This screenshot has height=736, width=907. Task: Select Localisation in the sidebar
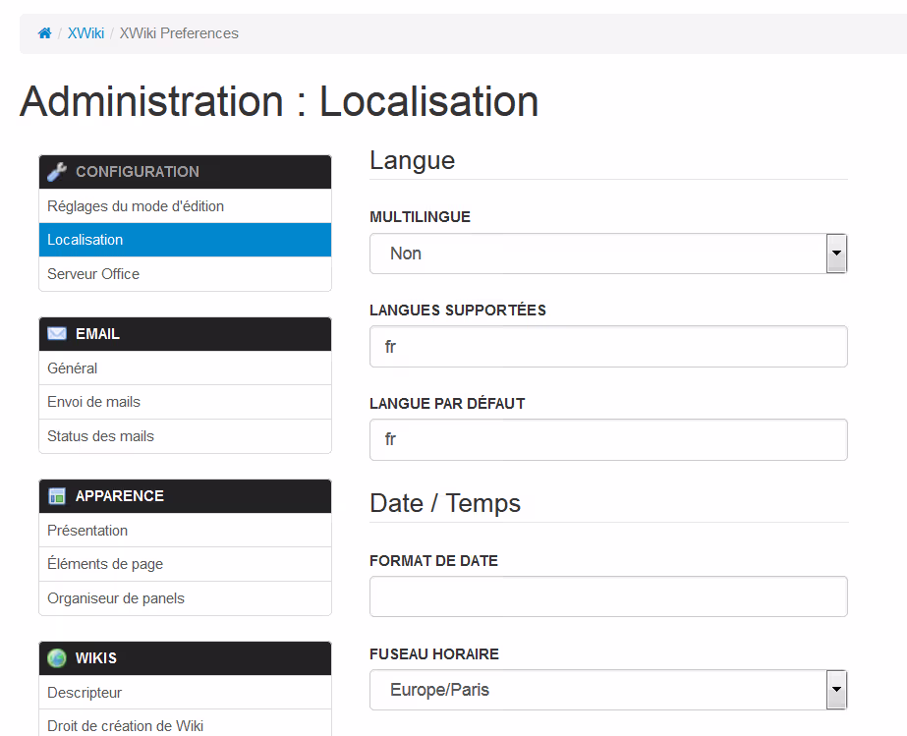pyautogui.click(x=85, y=240)
